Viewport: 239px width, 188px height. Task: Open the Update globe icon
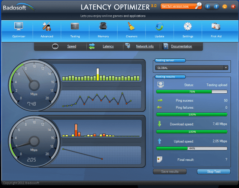tap(159, 26)
